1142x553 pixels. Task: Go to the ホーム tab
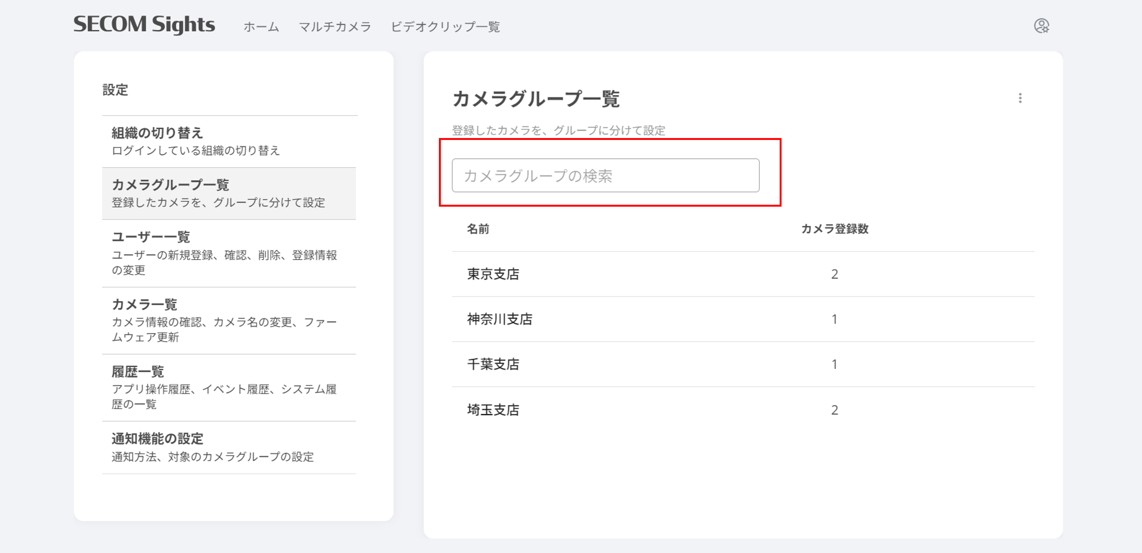pos(261,27)
